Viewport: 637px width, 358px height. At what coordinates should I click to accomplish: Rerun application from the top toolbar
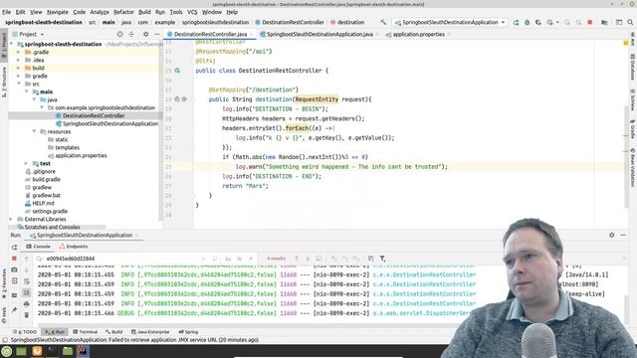pyautogui.click(x=516, y=22)
